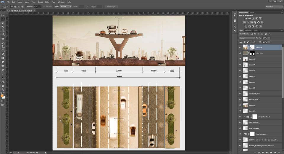Click the orange foreground color swatch
This screenshot has height=154, width=284.
coord(2,96)
